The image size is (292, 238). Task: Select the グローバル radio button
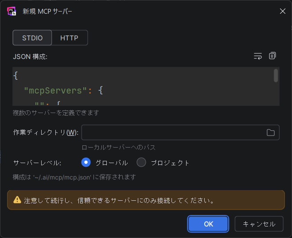(x=86, y=163)
